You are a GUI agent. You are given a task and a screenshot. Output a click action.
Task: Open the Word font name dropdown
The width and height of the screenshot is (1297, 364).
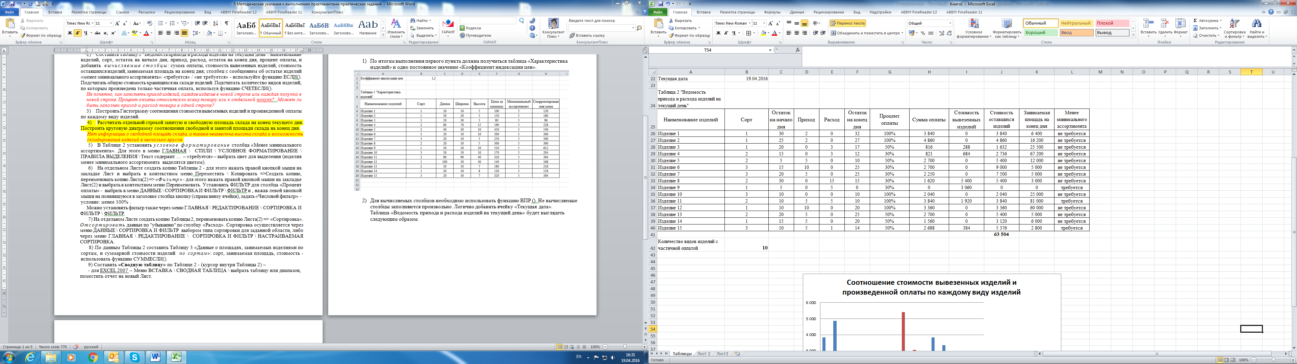(x=92, y=23)
